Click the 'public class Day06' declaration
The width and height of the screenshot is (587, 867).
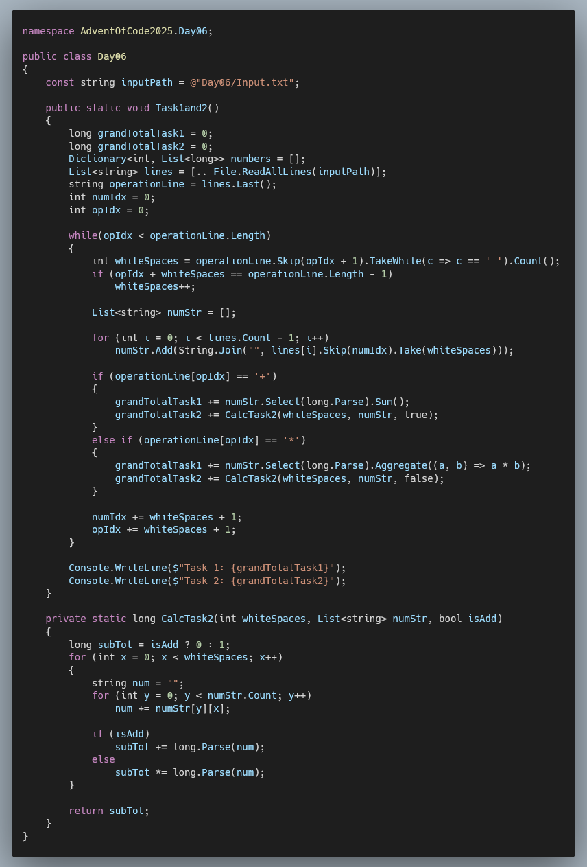point(74,56)
